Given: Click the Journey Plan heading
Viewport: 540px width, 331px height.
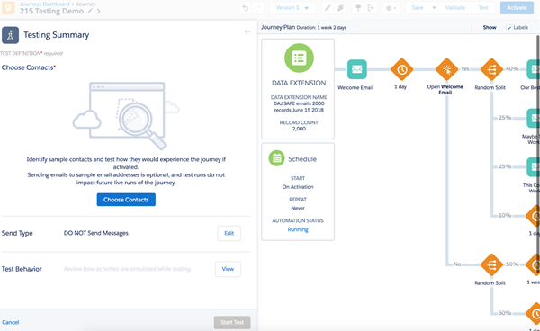Looking at the screenshot, I should (x=278, y=27).
